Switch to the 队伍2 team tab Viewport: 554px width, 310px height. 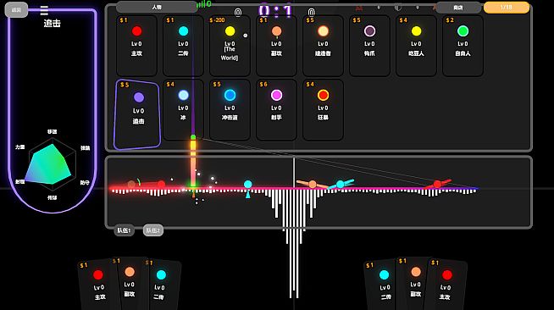pyautogui.click(x=153, y=230)
